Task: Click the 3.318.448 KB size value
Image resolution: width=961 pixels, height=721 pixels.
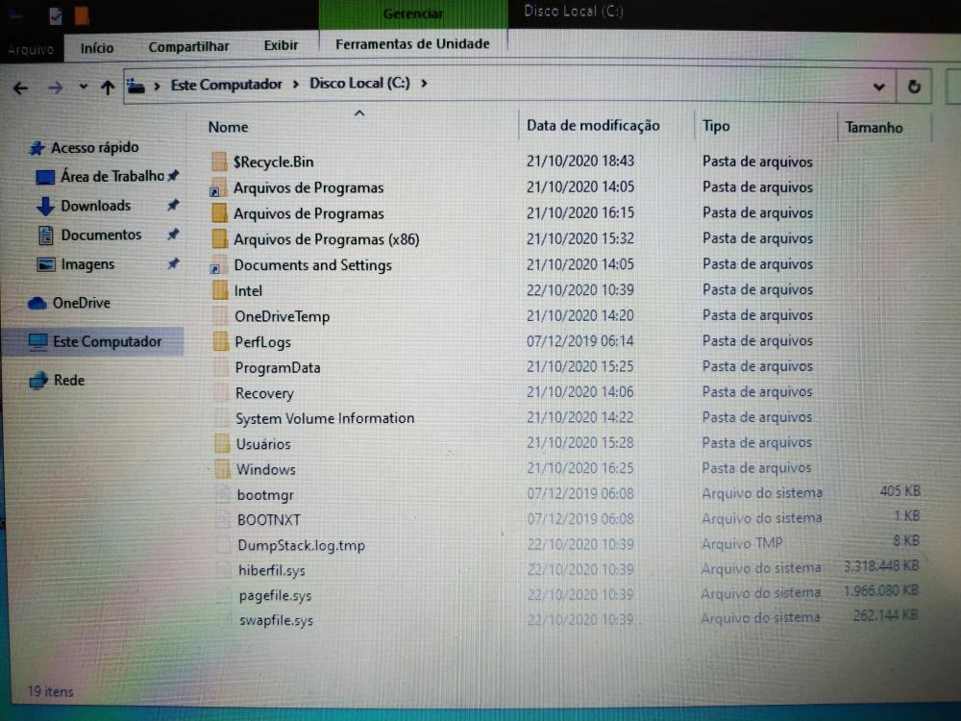Action: 881,566
